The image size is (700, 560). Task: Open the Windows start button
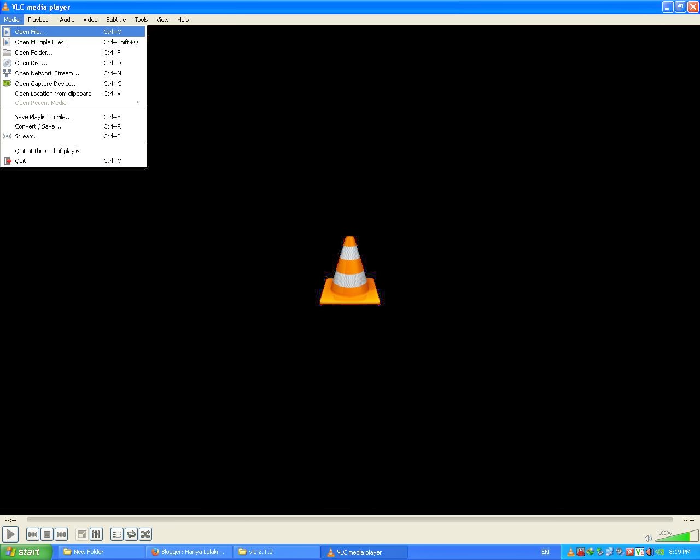pos(26,552)
